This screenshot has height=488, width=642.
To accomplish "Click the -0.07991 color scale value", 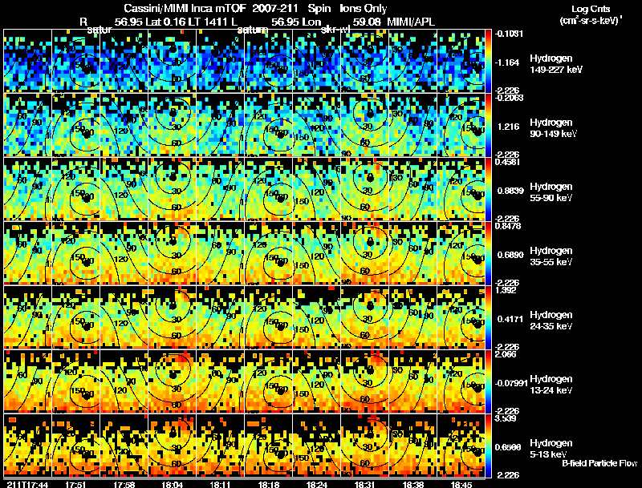I will click(x=511, y=383).
